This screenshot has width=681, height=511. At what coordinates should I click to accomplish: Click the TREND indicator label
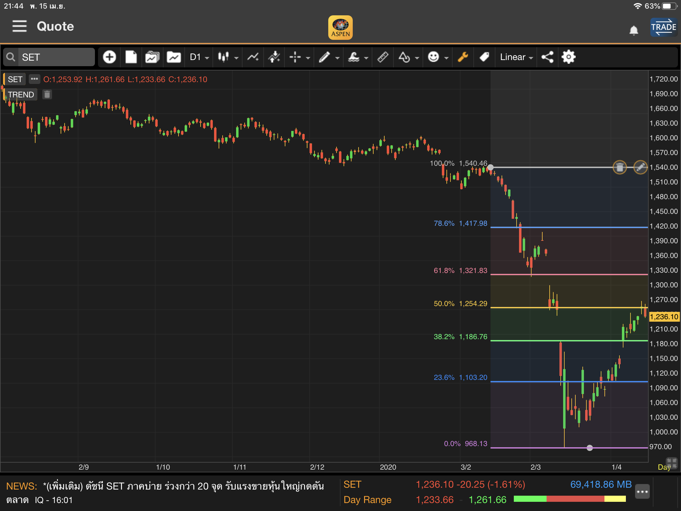pyautogui.click(x=21, y=95)
